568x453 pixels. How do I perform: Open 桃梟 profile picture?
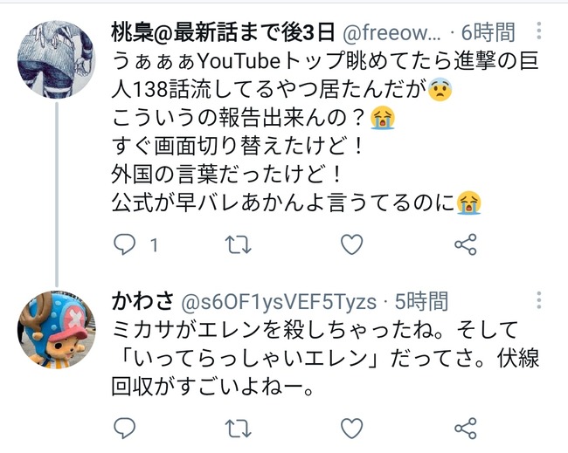click(x=57, y=59)
